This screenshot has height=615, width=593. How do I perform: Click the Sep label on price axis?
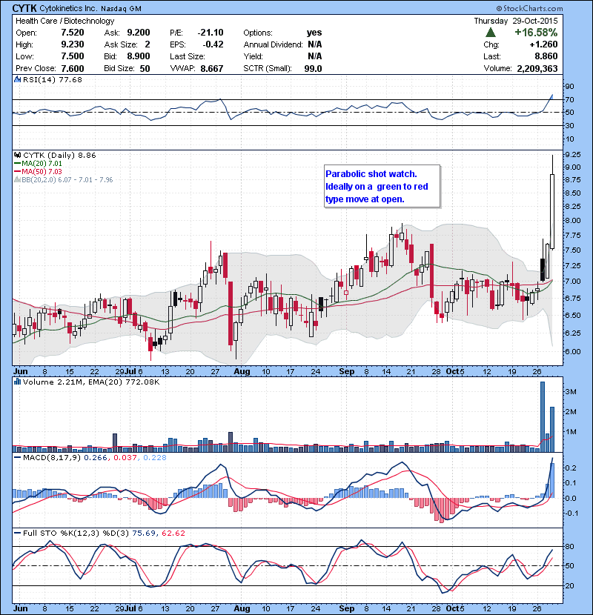[347, 371]
